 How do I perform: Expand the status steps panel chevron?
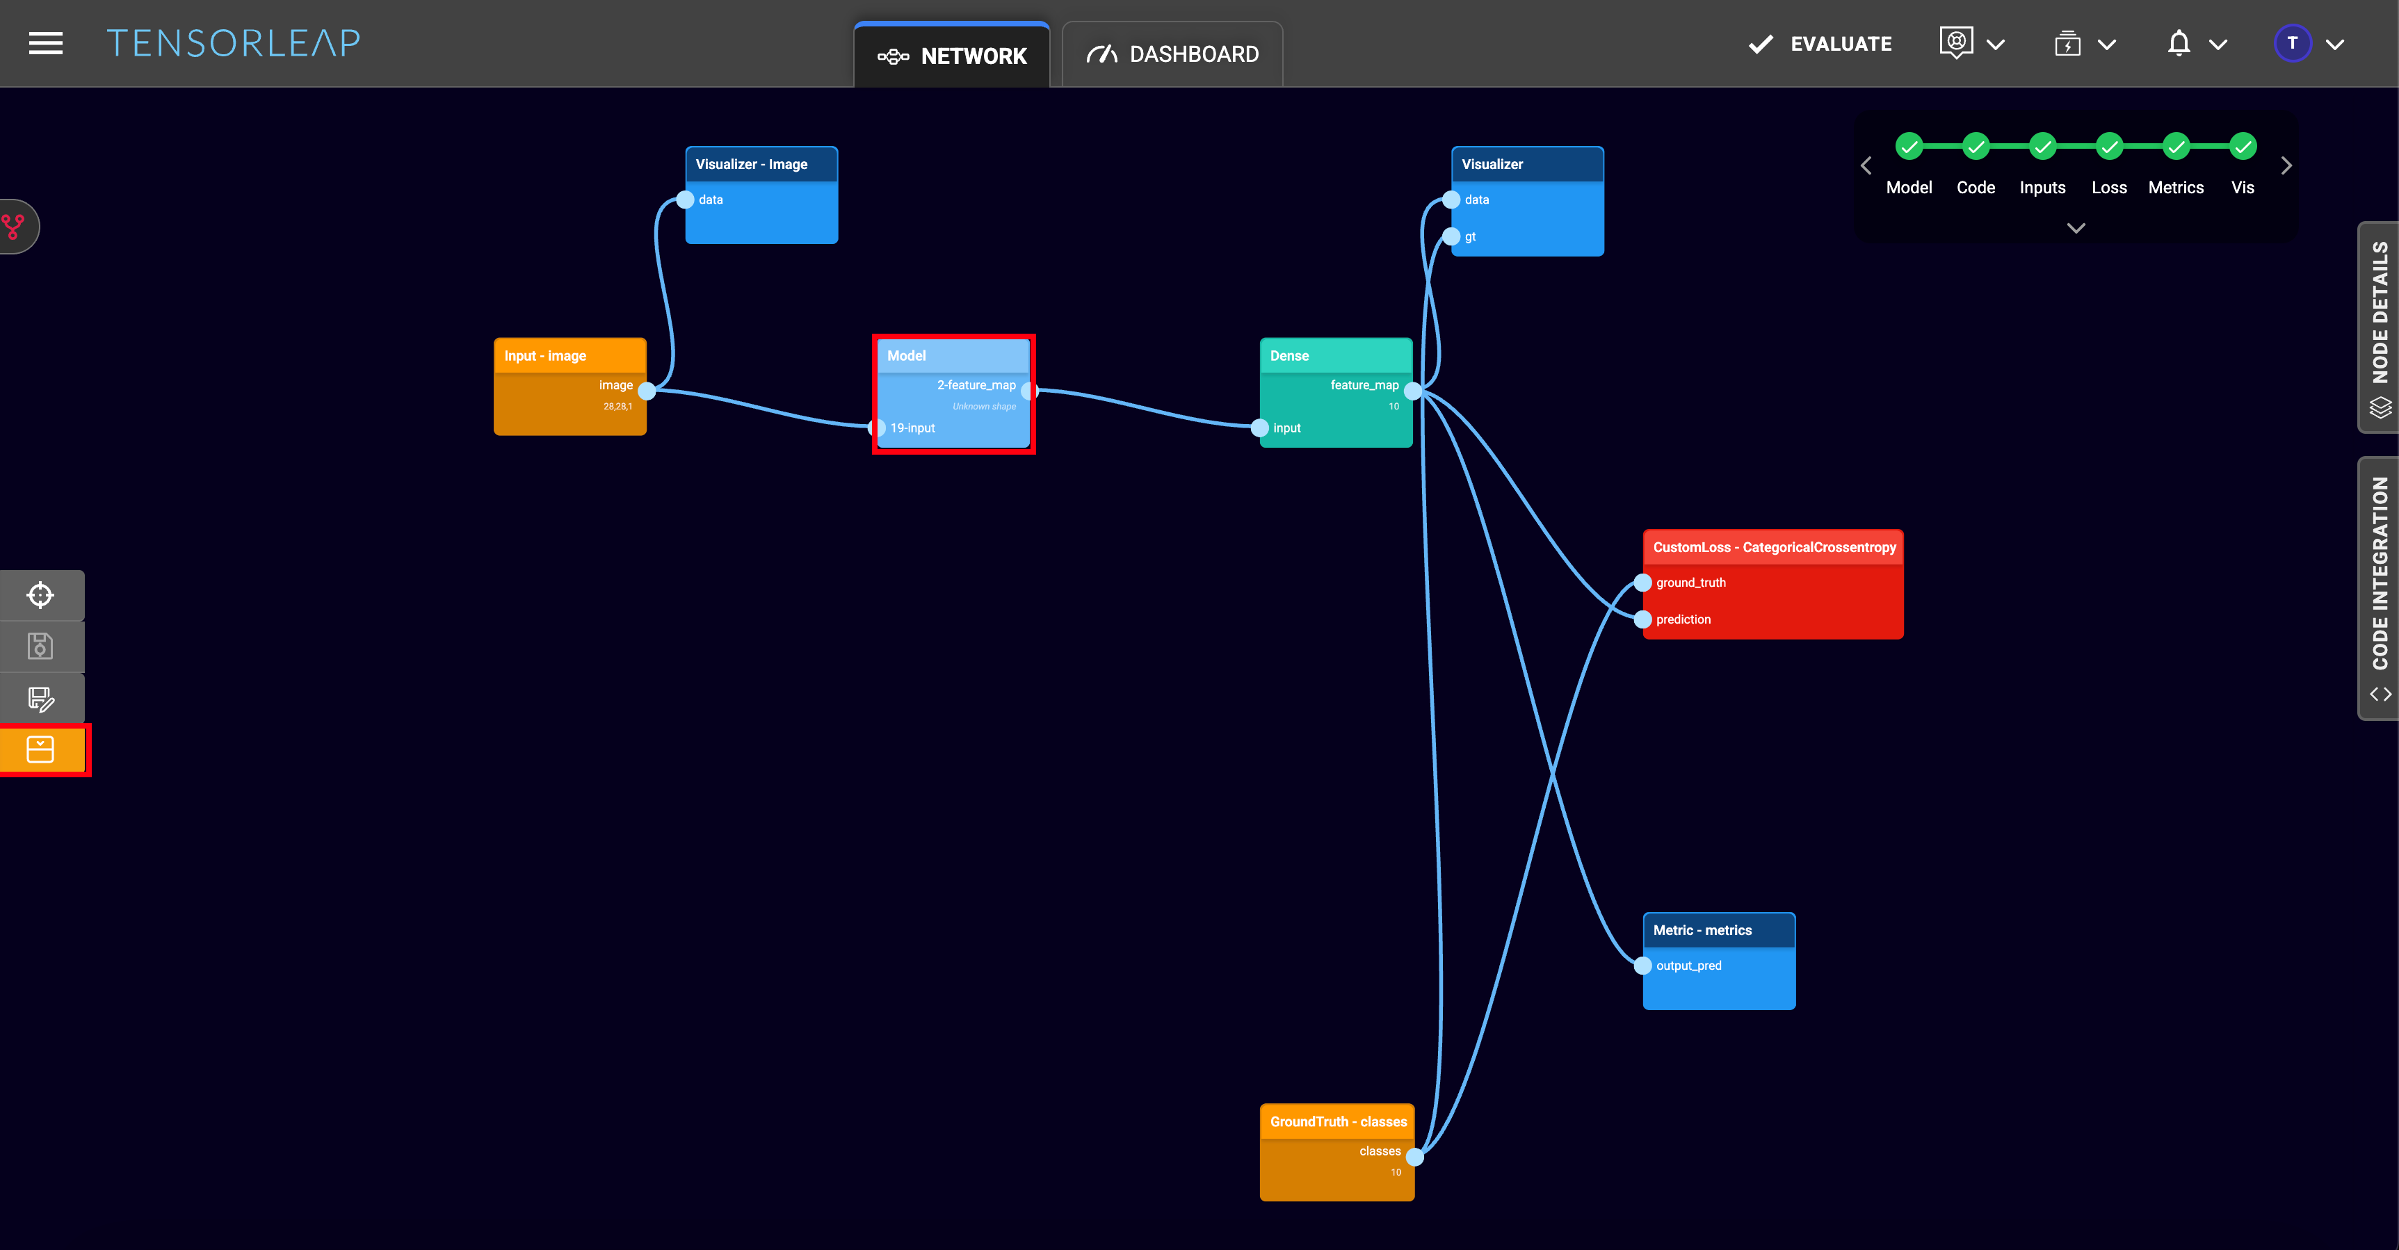2076,228
